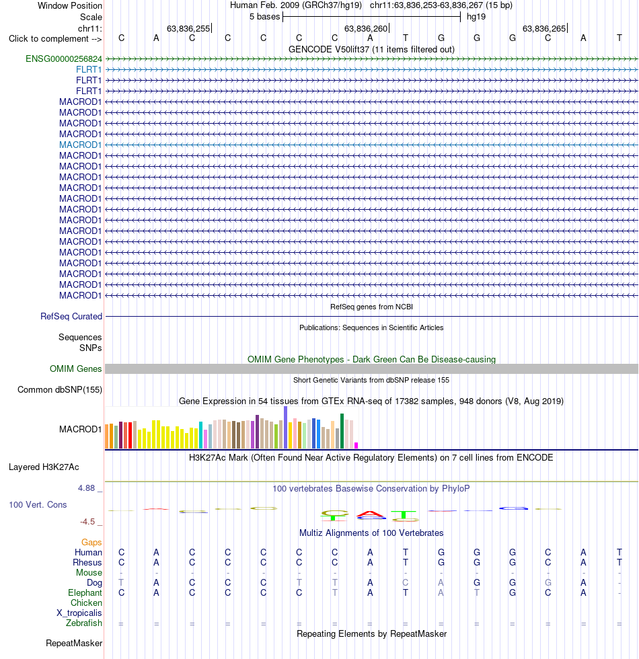The image size is (639, 659).
Task: Click the short magenta GTEx bar
Action: point(356,445)
